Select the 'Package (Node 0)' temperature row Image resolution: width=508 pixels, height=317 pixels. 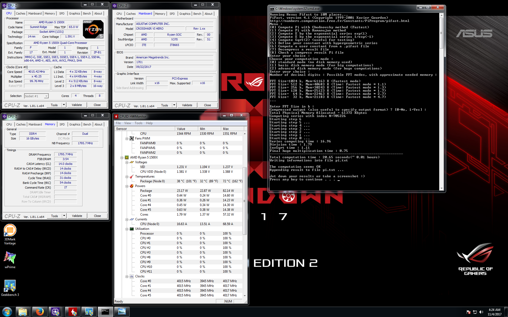(x=179, y=181)
